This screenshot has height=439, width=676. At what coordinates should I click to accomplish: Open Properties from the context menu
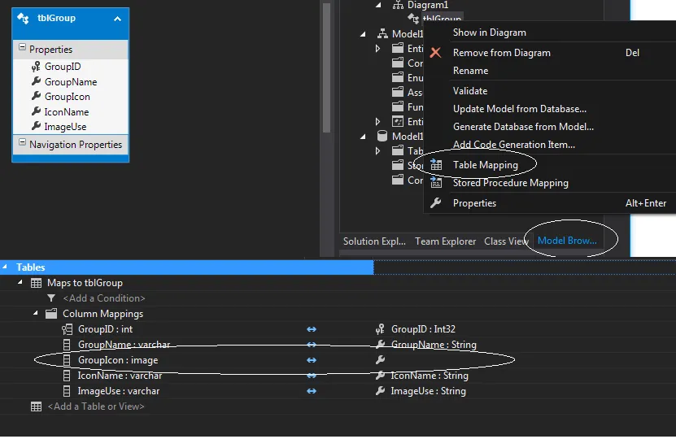tap(474, 203)
